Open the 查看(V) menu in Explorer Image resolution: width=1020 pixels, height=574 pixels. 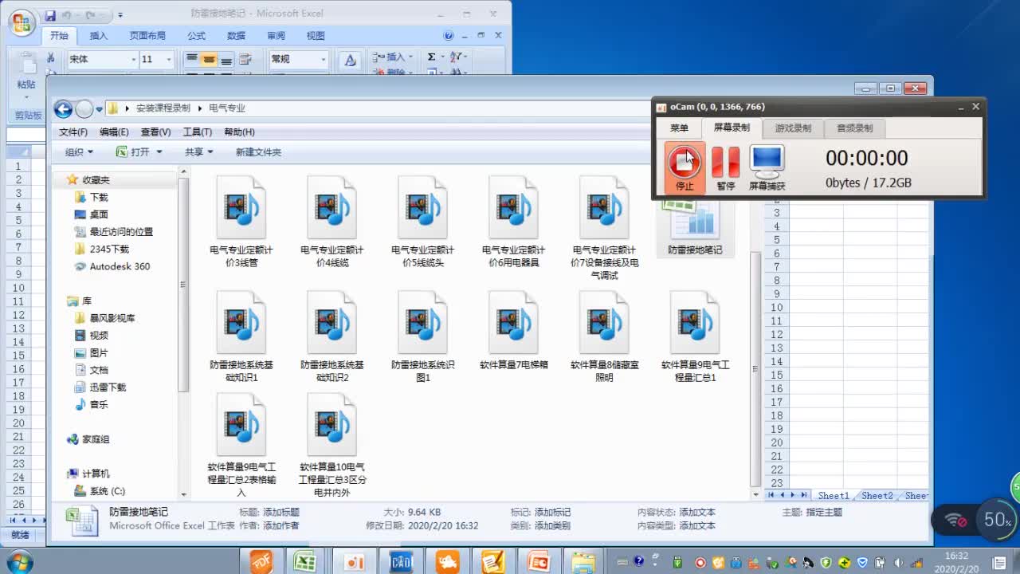coord(155,132)
